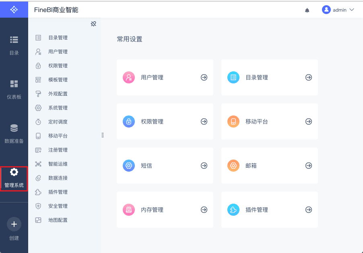Open the 目录 navigation section
Image resolution: width=363 pixels, height=253 pixels.
tap(14, 45)
